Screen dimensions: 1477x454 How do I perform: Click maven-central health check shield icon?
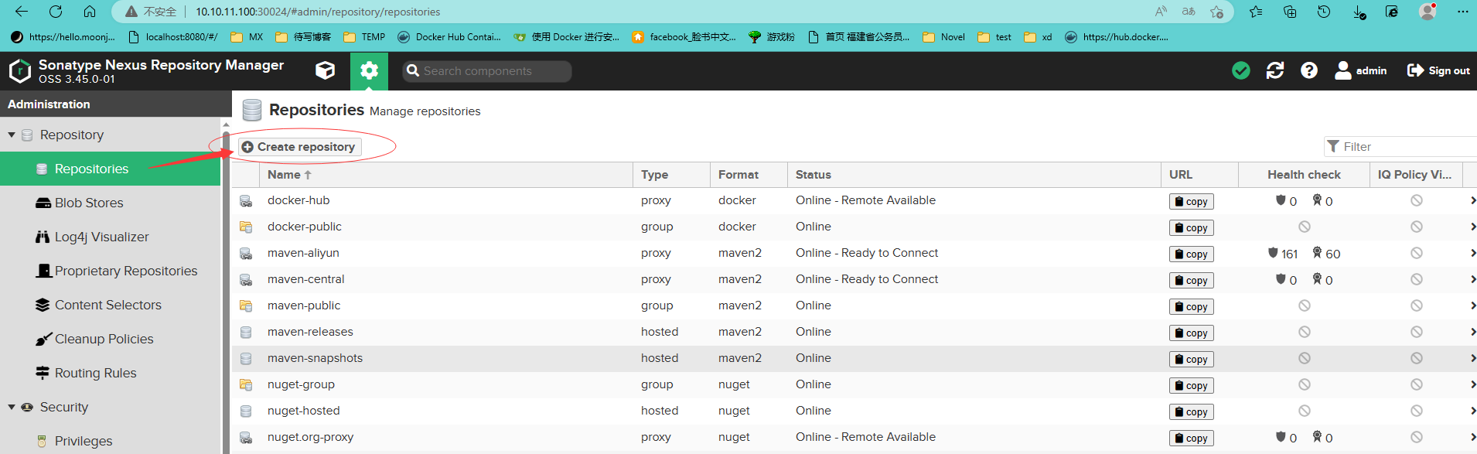(x=1281, y=278)
